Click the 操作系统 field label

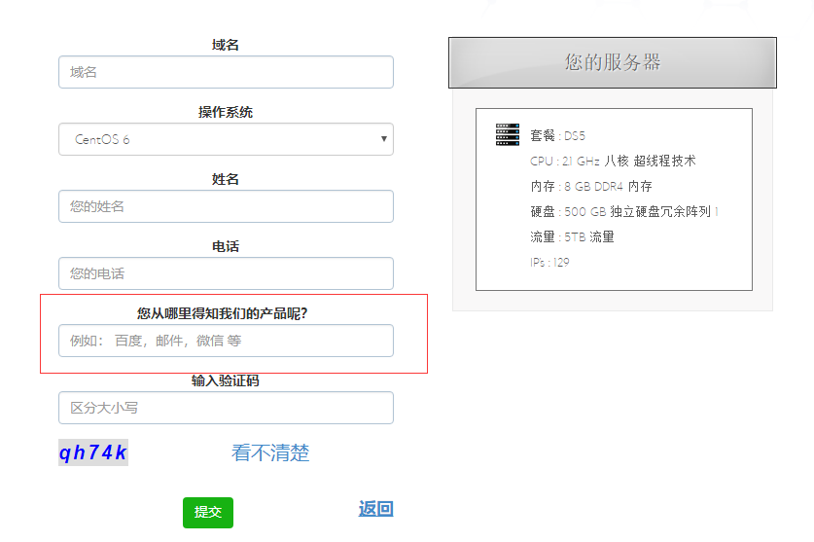(x=226, y=113)
